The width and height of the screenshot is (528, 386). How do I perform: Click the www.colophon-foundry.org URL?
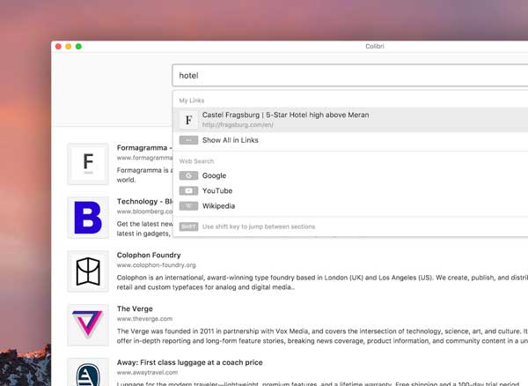tap(157, 265)
